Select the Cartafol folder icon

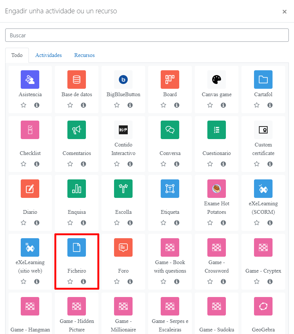click(263, 80)
